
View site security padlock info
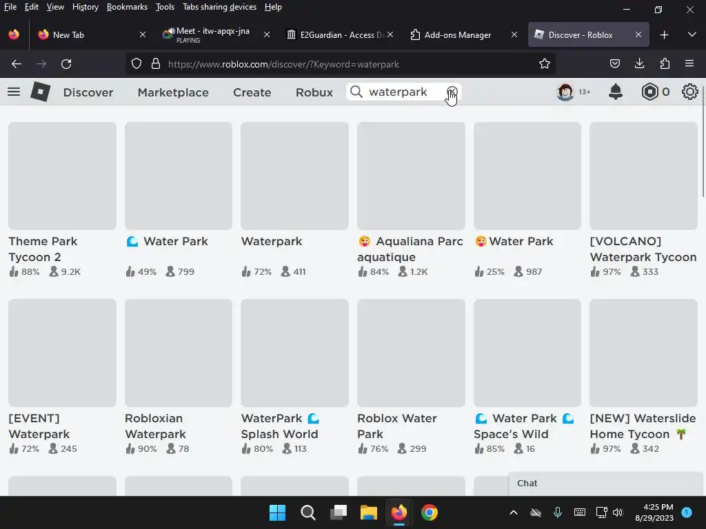pyautogui.click(x=156, y=64)
